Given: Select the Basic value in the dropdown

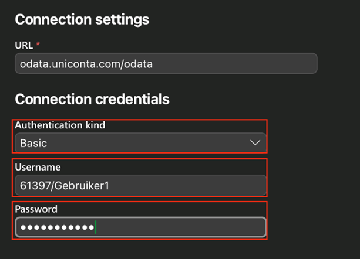Looking at the screenshot, I should 33,142.
